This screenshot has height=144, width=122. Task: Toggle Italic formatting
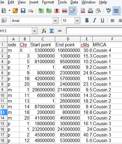pos(95,20)
